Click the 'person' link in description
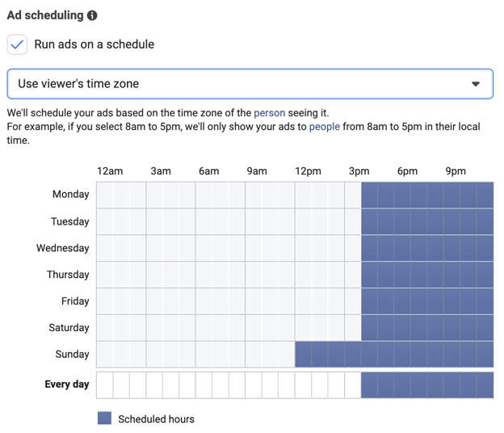The height and width of the screenshot is (433, 504). (x=269, y=113)
